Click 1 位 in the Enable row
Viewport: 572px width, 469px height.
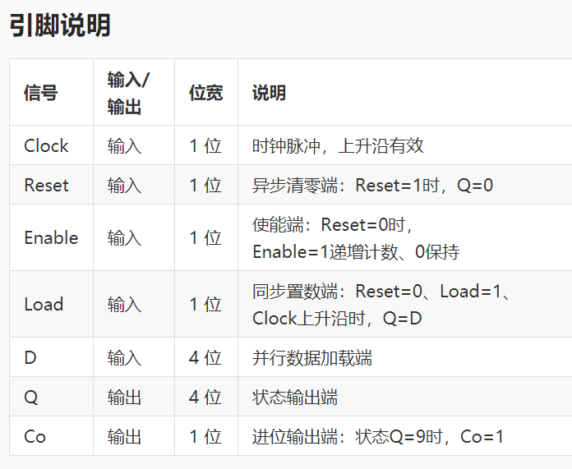[x=205, y=237]
